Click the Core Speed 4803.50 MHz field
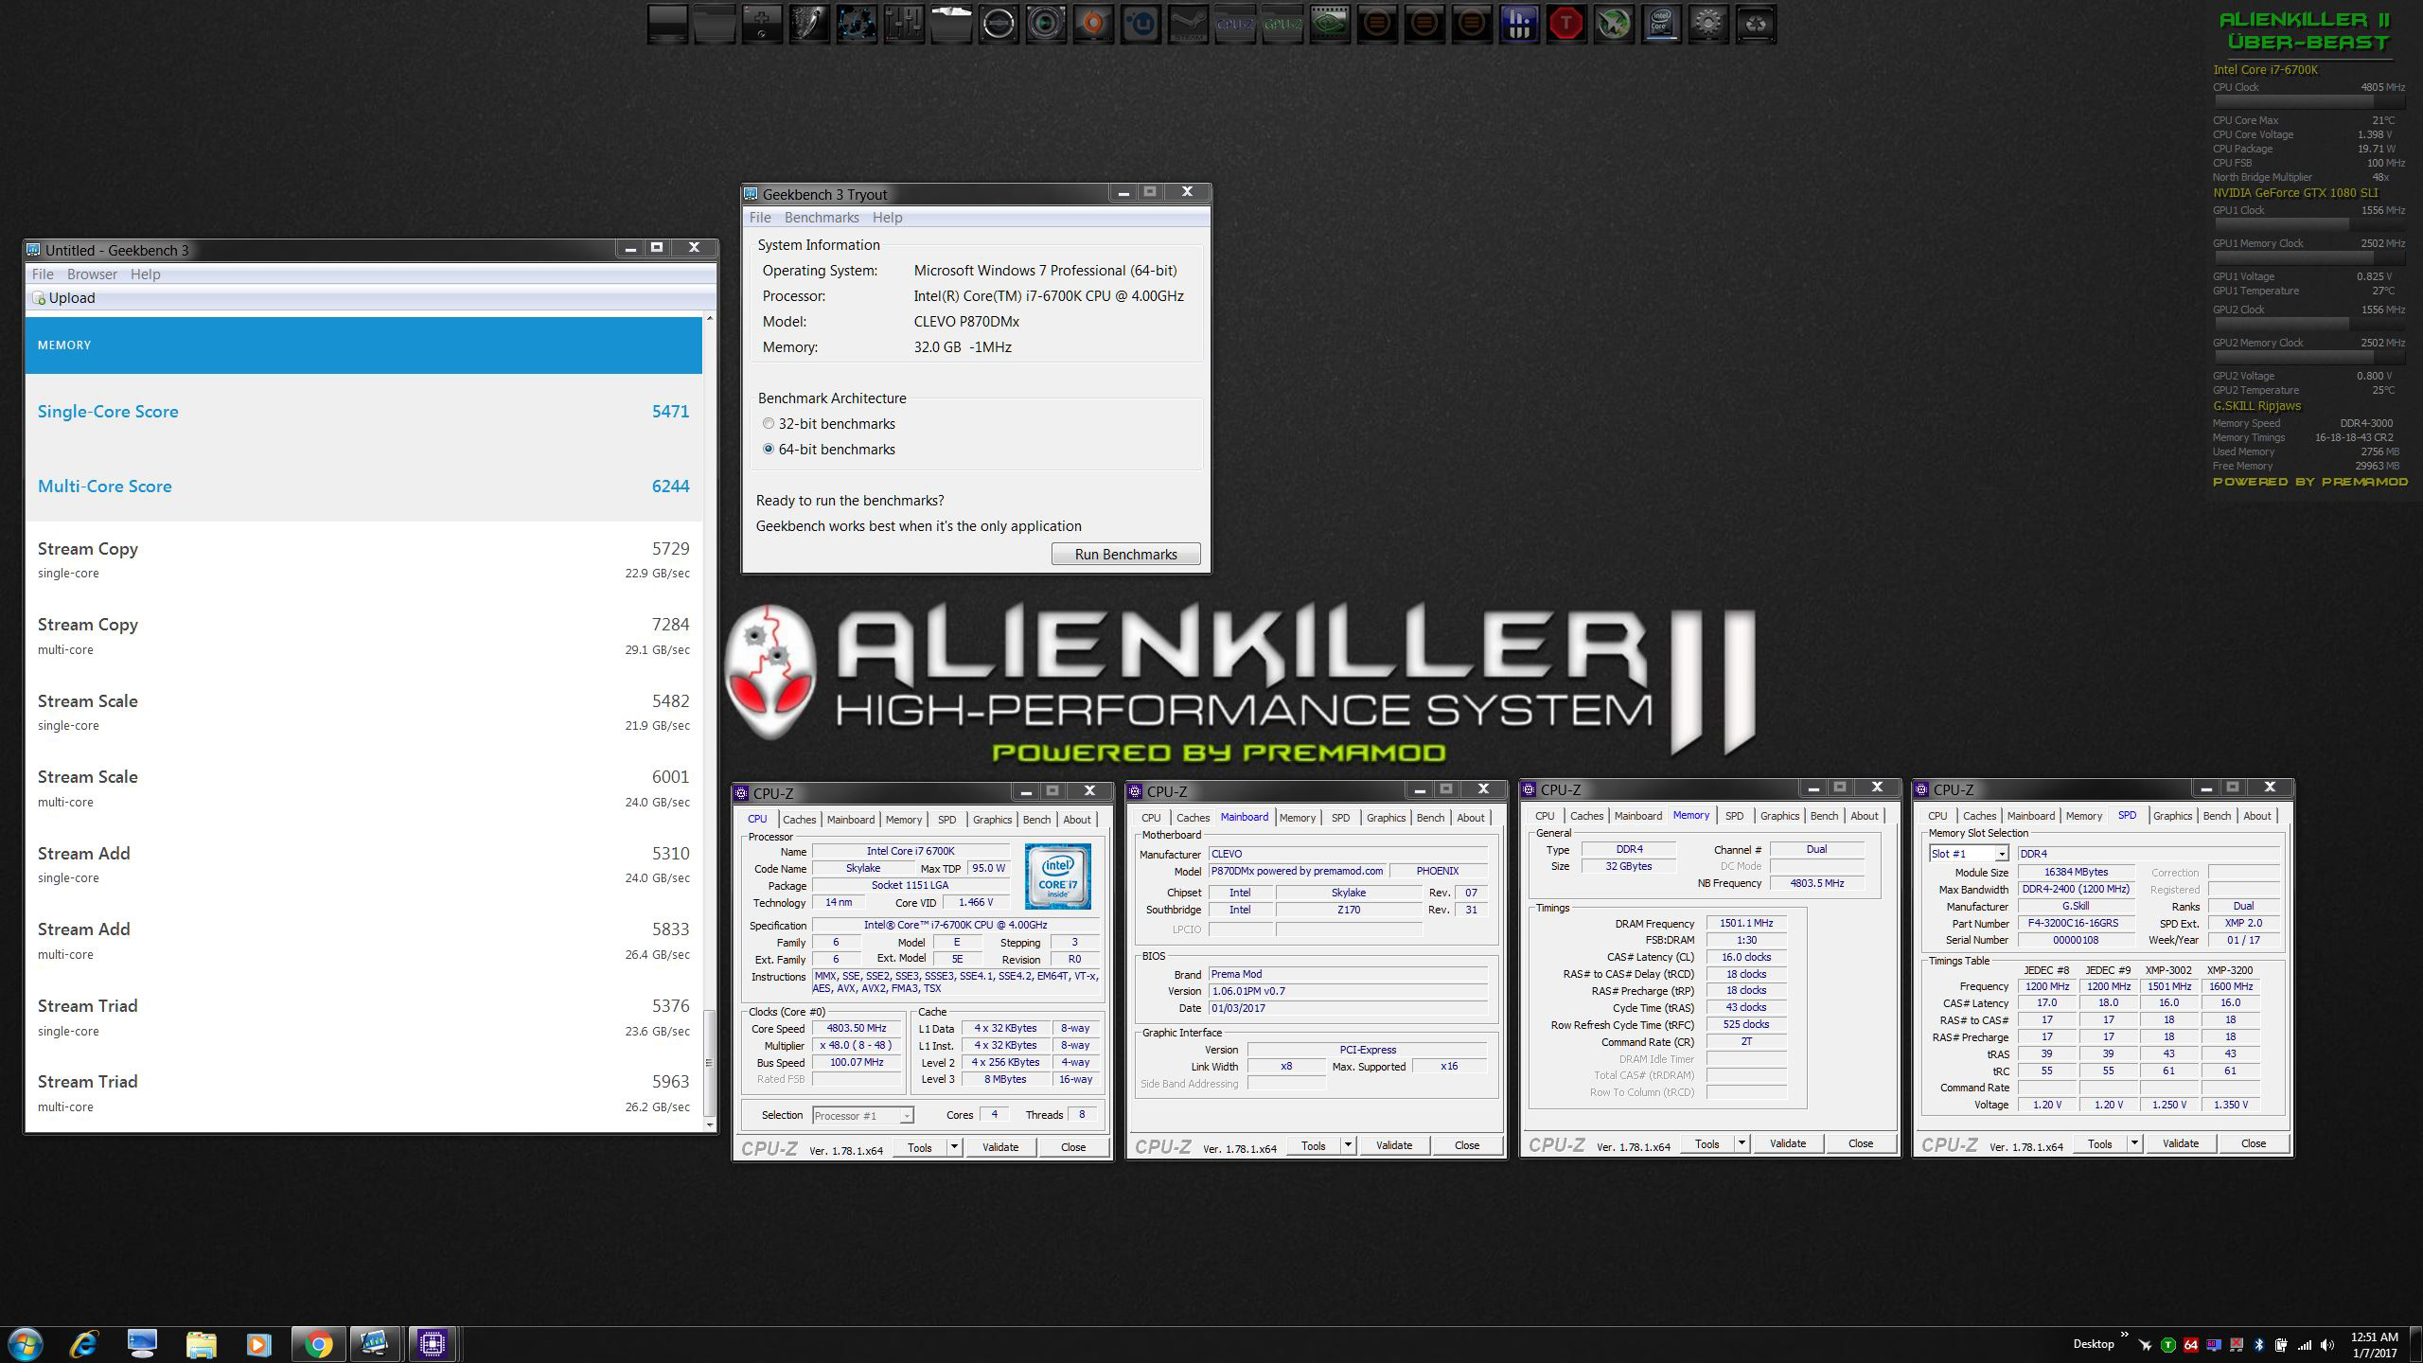 (x=857, y=1028)
